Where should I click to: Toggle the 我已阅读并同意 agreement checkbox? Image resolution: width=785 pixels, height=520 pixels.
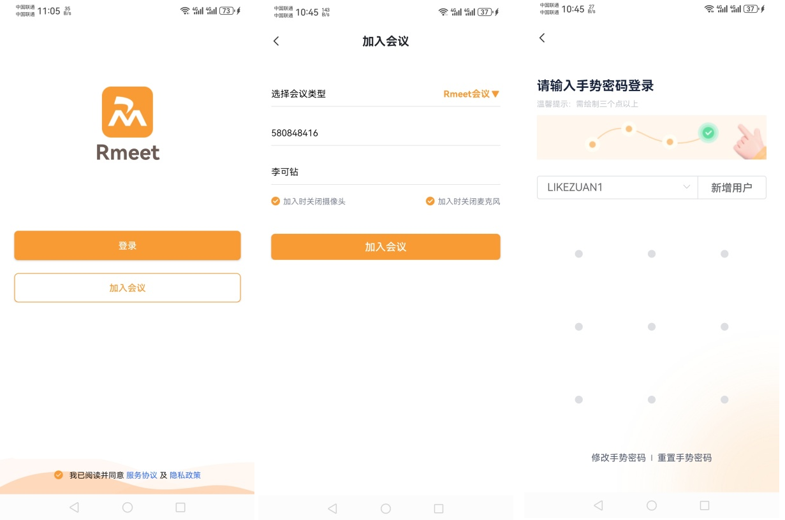click(59, 475)
